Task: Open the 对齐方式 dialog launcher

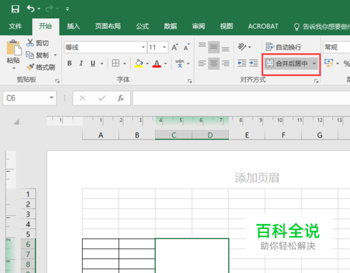Action: (x=316, y=81)
